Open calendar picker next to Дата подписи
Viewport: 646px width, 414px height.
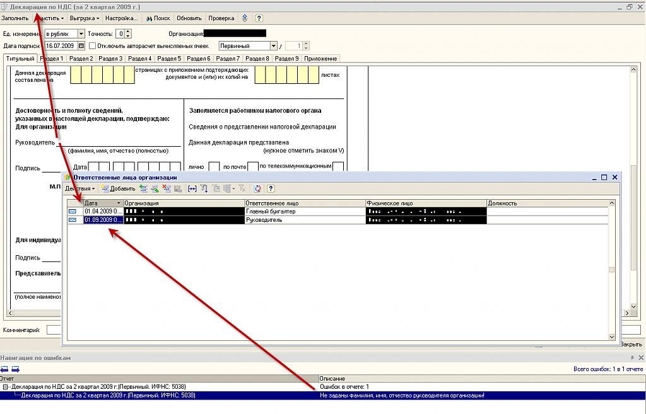click(81, 46)
